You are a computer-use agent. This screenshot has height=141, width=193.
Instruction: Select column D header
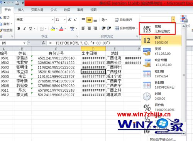93,49
